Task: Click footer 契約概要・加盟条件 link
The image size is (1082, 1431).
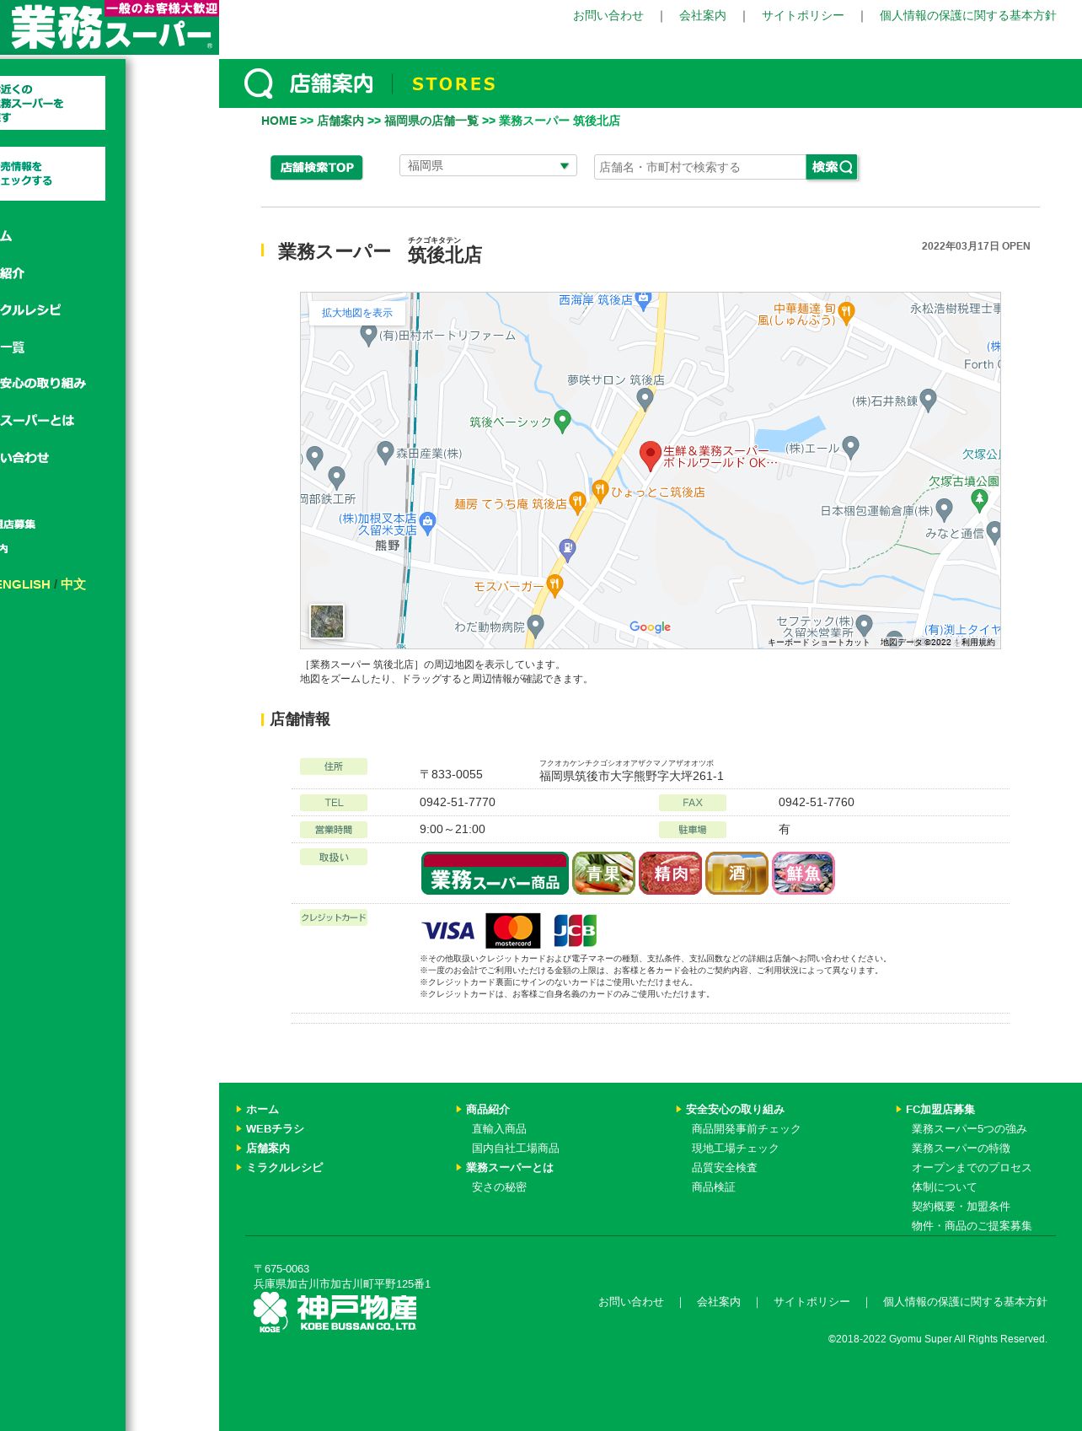Action: coord(961,1207)
